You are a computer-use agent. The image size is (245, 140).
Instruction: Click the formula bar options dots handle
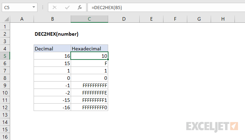tap(43, 7)
